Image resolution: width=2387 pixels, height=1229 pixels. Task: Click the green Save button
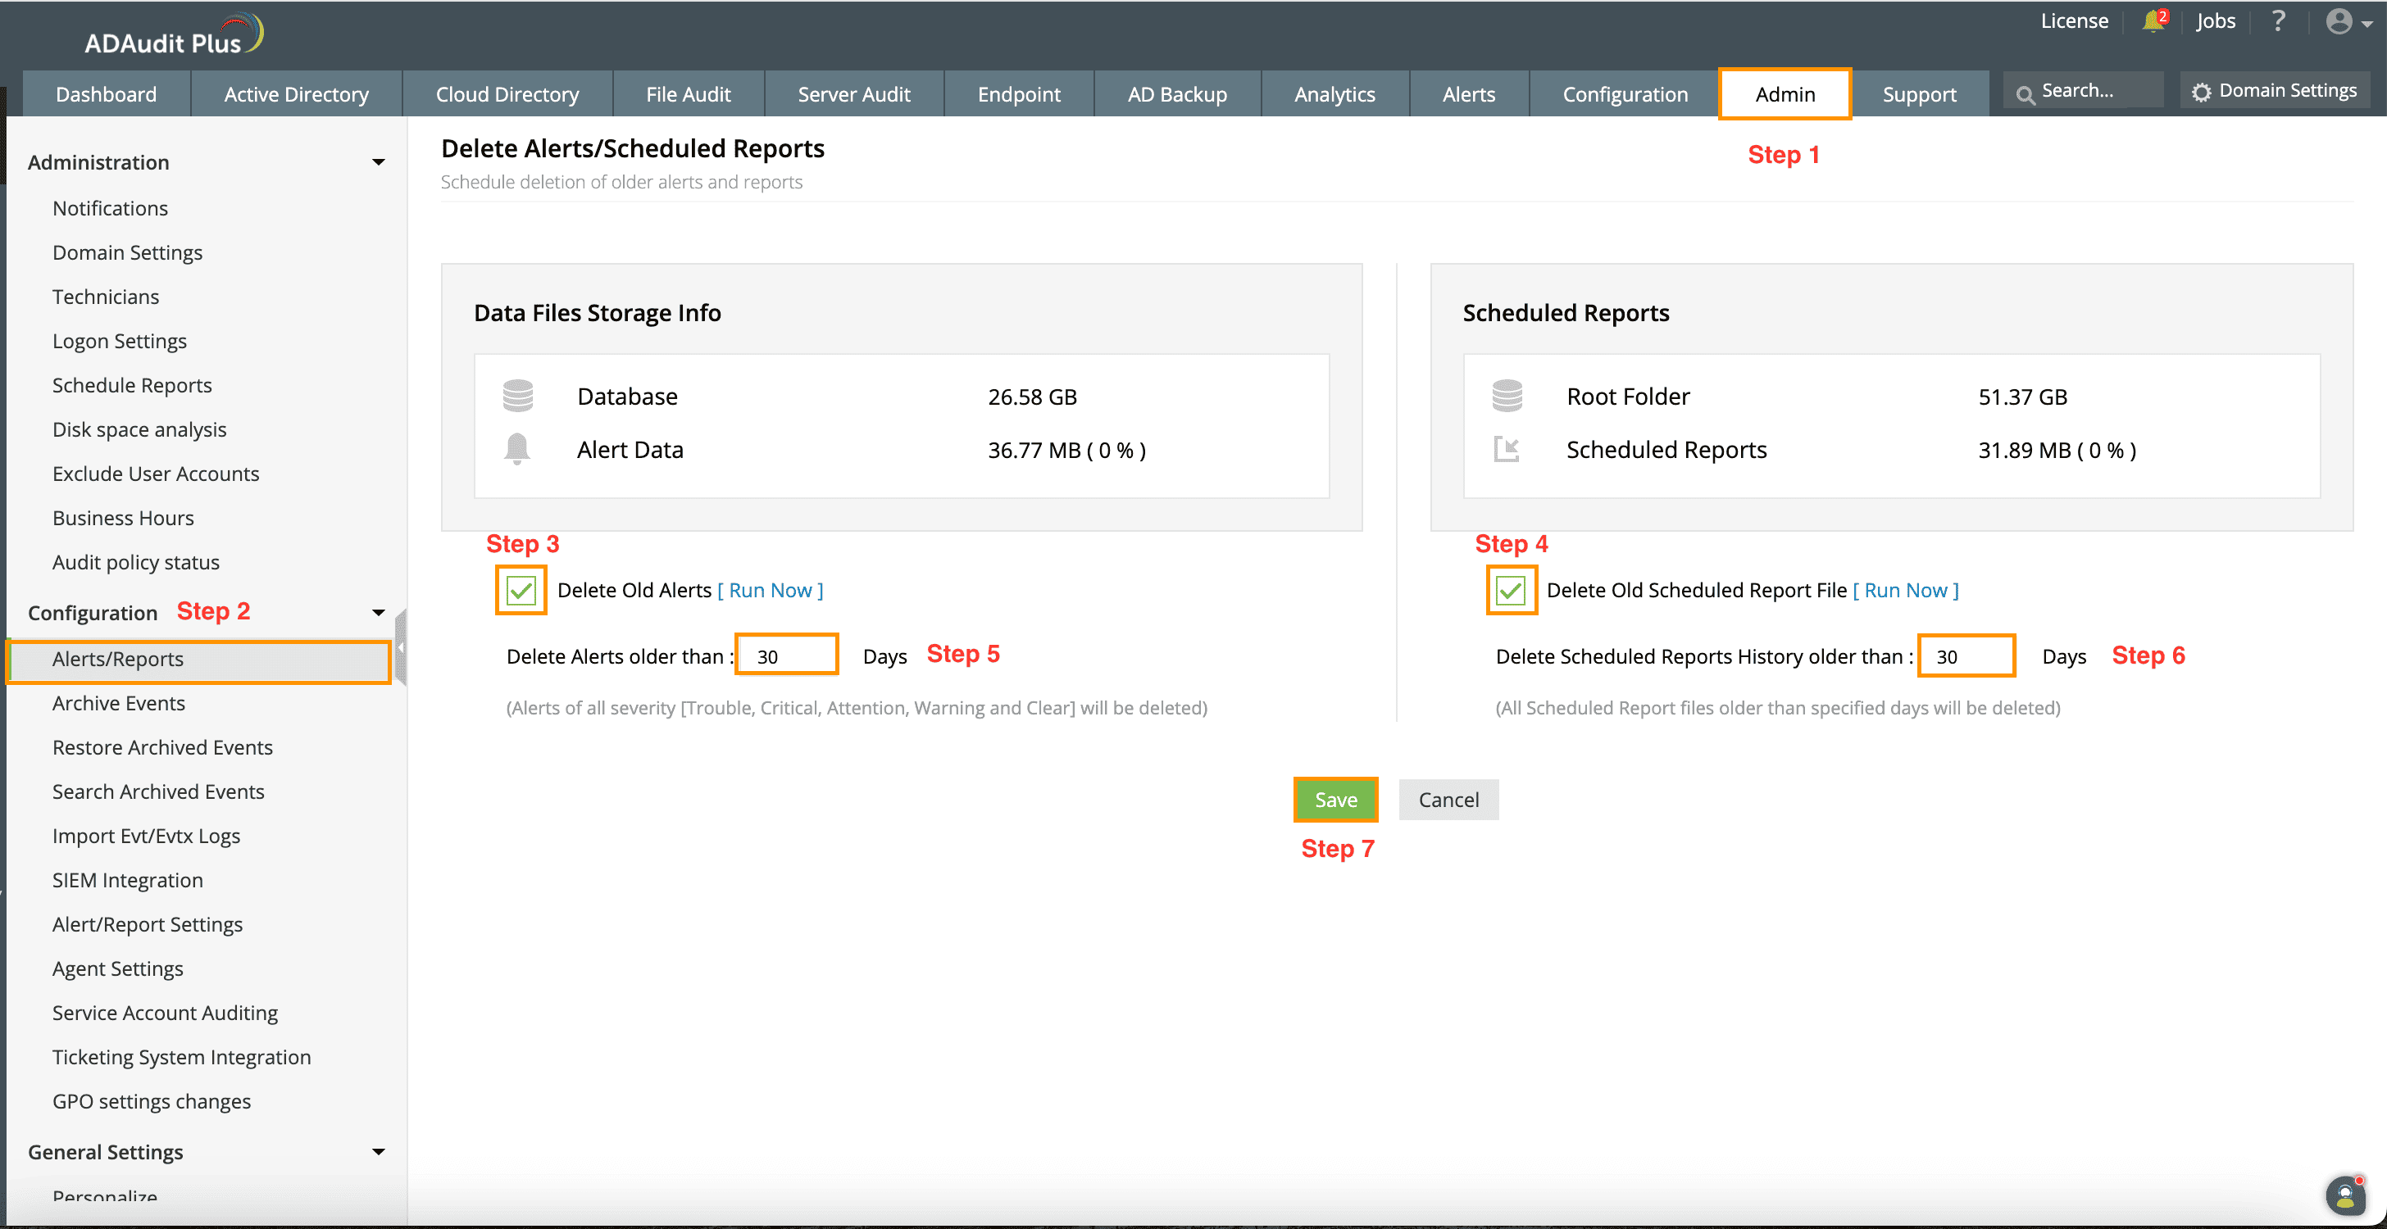click(1335, 800)
